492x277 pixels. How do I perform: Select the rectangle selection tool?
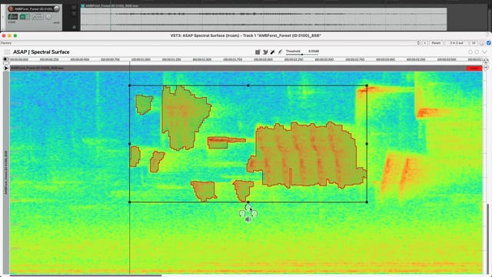click(x=258, y=52)
